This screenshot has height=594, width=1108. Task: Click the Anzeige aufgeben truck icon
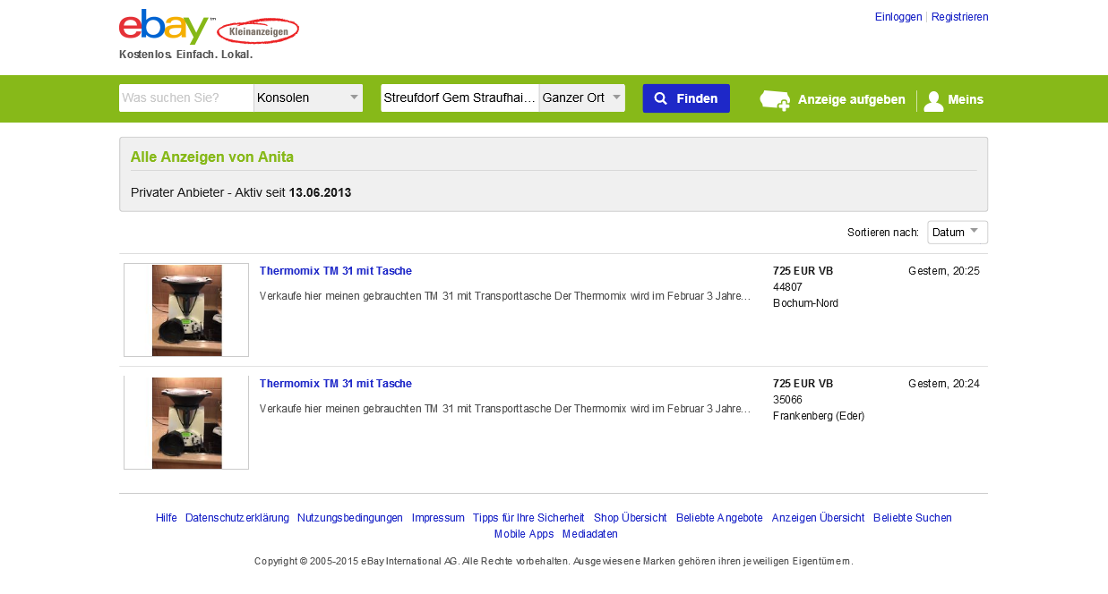point(775,100)
